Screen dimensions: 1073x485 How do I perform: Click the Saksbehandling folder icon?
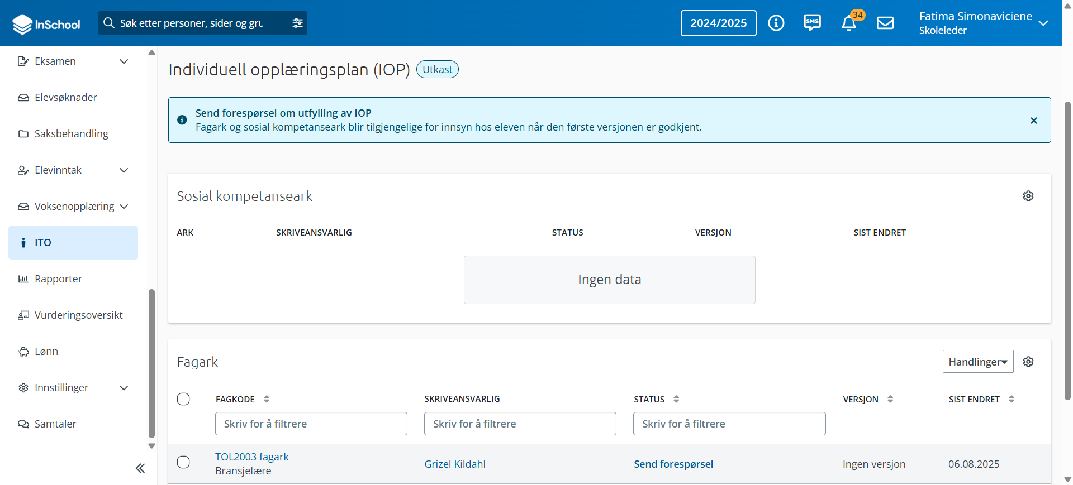tap(23, 134)
